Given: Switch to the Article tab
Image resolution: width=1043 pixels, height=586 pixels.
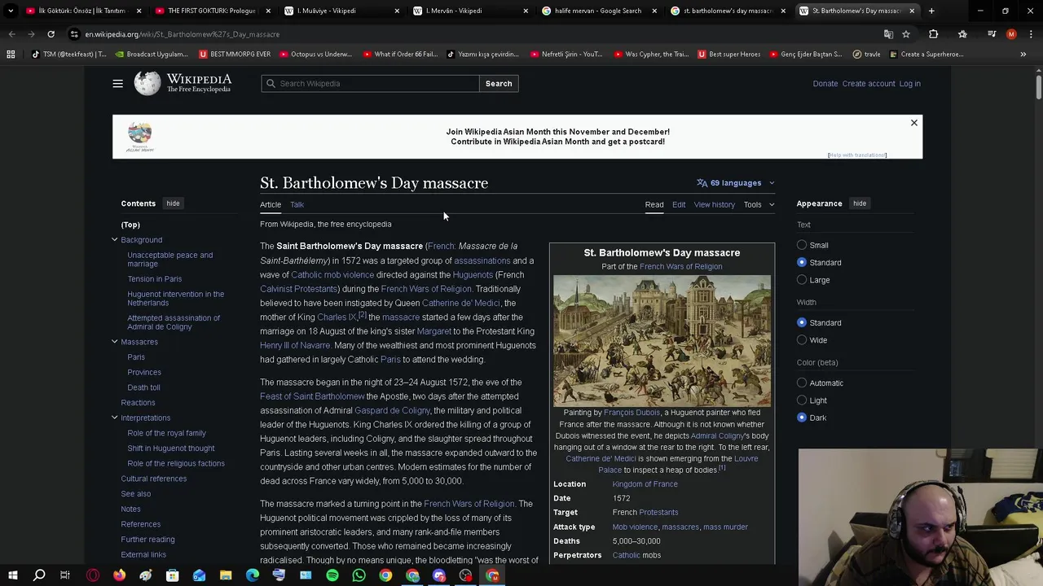Looking at the screenshot, I should point(271,204).
